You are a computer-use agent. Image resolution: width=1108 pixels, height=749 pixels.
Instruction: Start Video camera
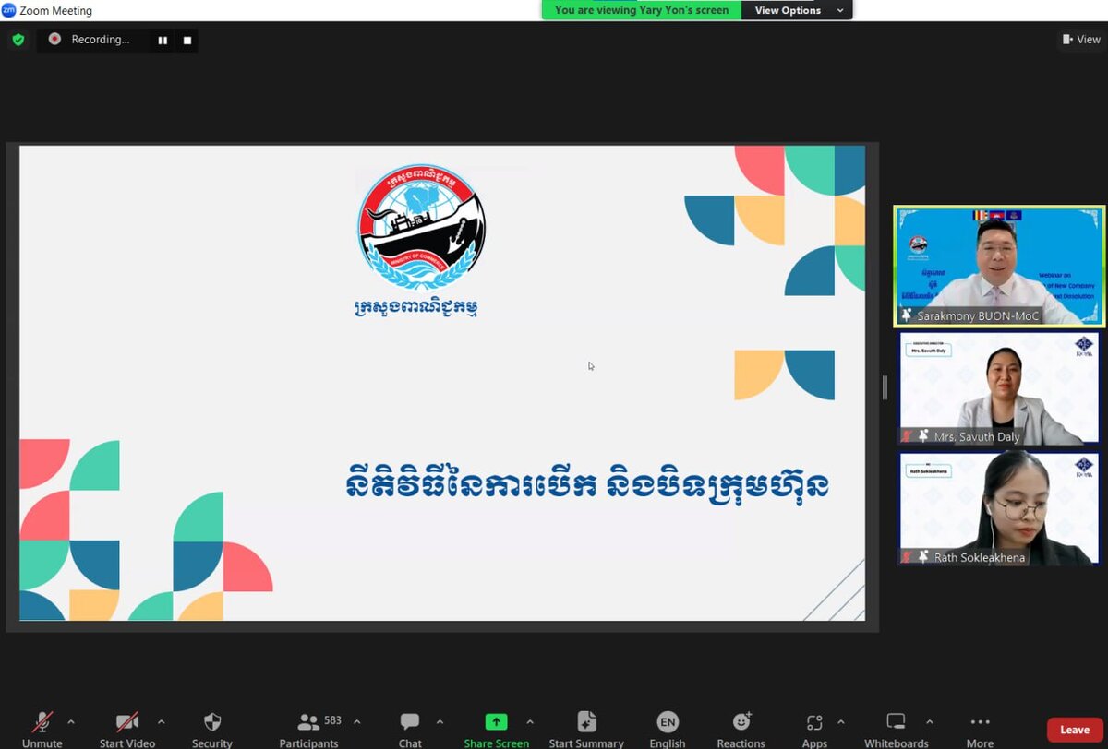[x=127, y=728]
